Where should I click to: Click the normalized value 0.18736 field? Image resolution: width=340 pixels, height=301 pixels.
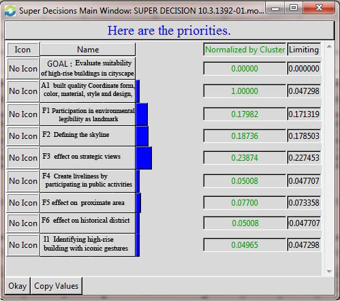click(245, 136)
